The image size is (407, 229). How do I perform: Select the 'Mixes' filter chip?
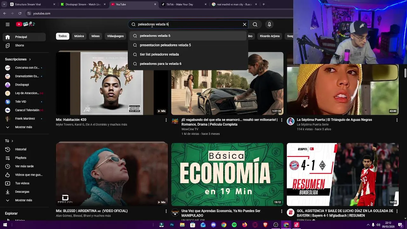96,36
